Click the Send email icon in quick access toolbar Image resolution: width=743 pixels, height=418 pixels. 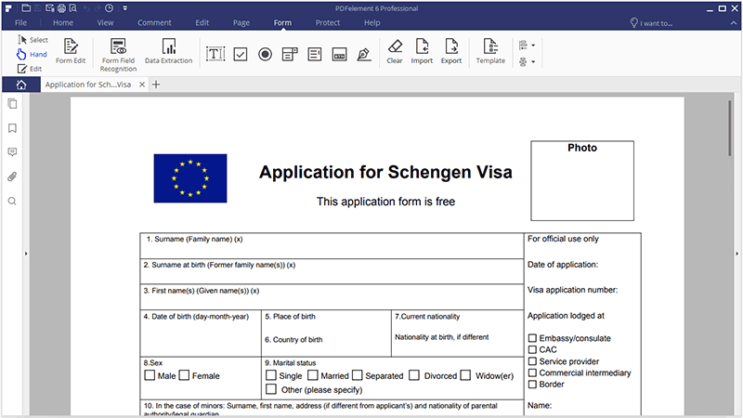(50, 8)
